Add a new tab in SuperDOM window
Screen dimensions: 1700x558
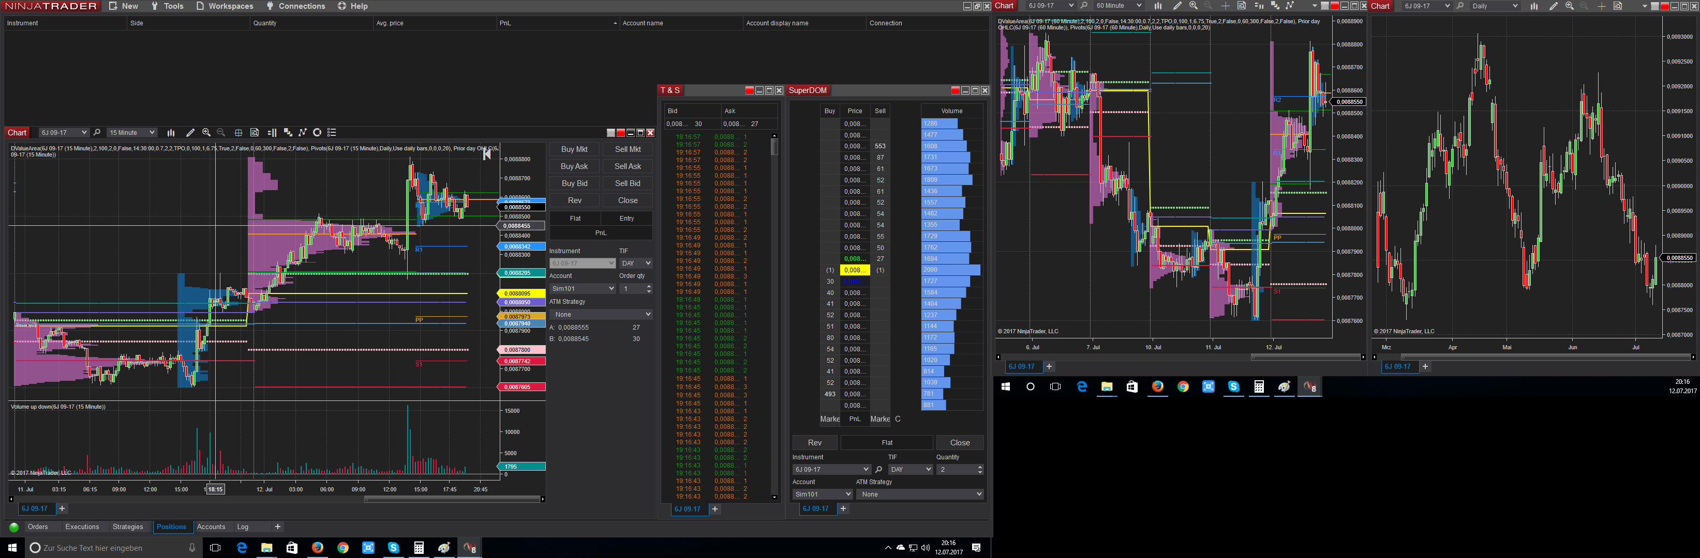tap(843, 508)
